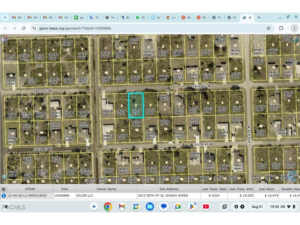Open Chrome's three-dot menu
300x225 pixels.
(294, 28)
